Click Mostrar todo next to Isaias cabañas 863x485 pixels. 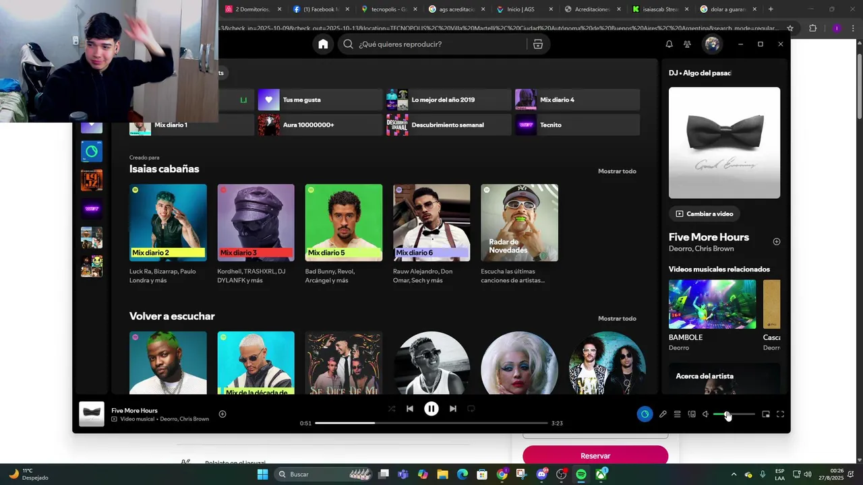[x=617, y=171]
